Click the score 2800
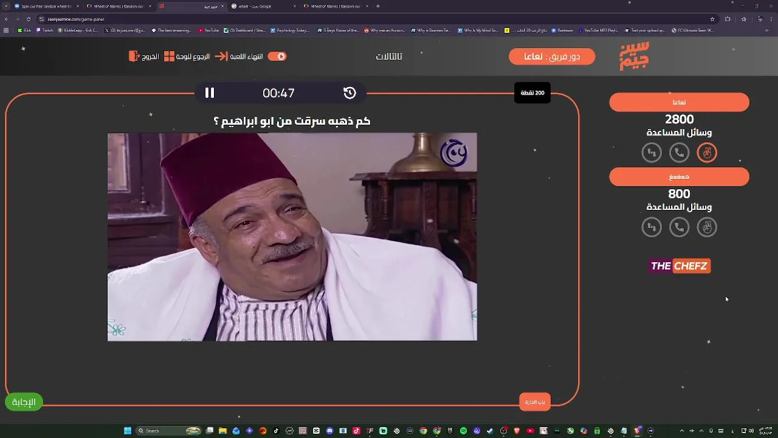Screen dimensions: 778x438 [x=679, y=119]
